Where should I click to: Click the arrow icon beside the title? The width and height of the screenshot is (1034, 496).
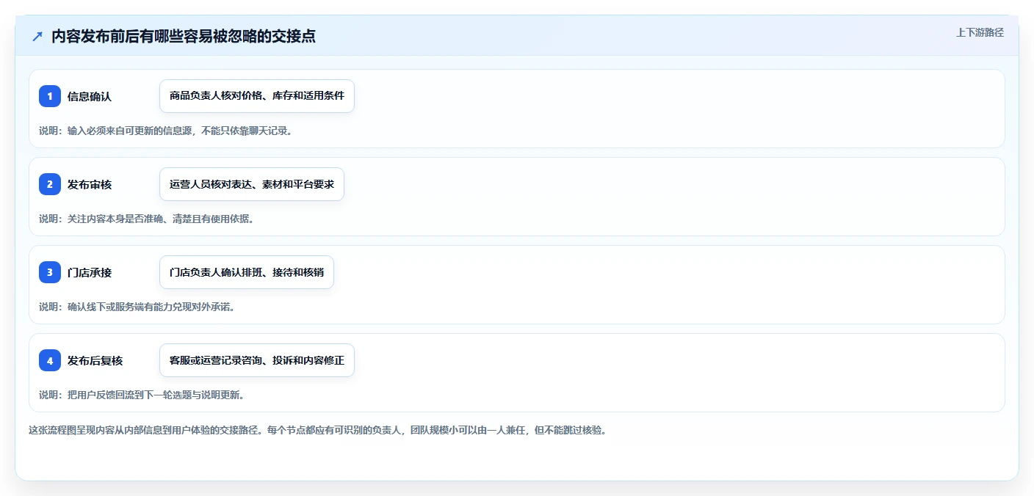[37, 36]
